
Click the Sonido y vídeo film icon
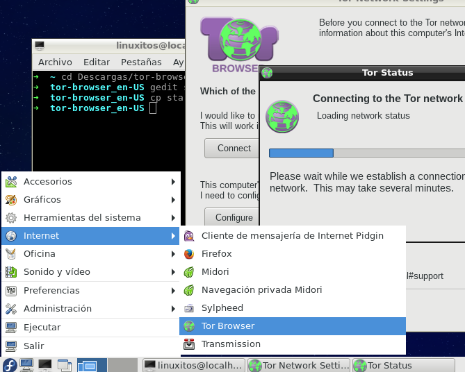pos(11,272)
